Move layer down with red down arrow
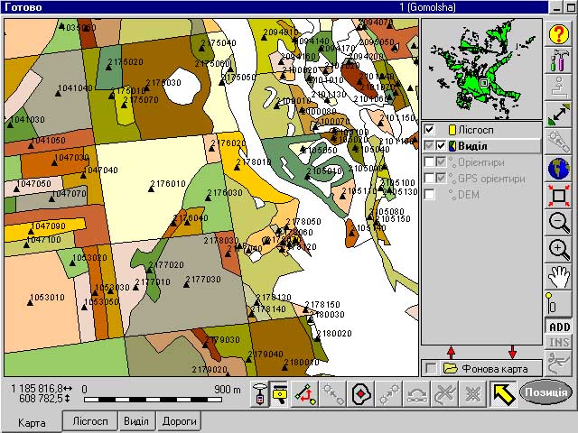This screenshot has height=433, width=578. click(x=513, y=352)
